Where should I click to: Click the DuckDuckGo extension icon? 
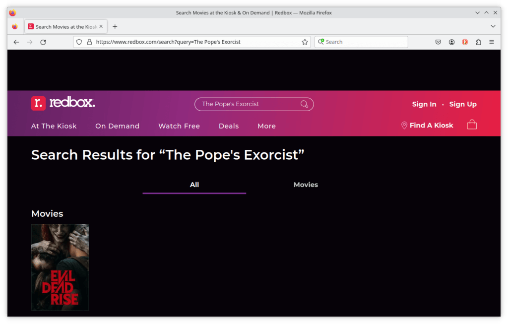point(464,42)
